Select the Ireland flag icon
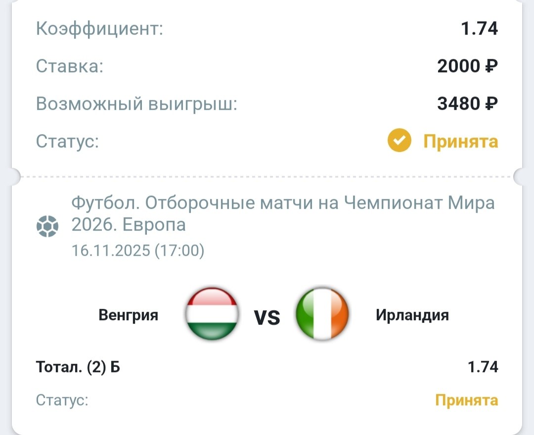Viewport: 534px width, 435px height. pyautogui.click(x=322, y=314)
